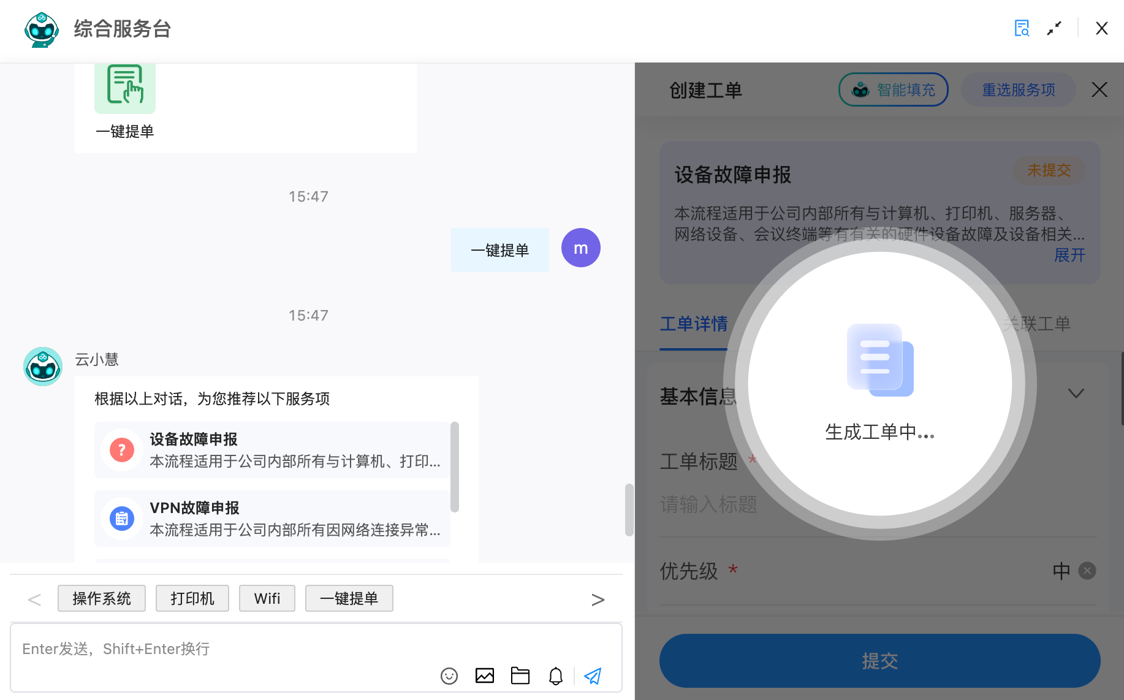
Task: Click the 提交 submit button
Action: pos(879,661)
